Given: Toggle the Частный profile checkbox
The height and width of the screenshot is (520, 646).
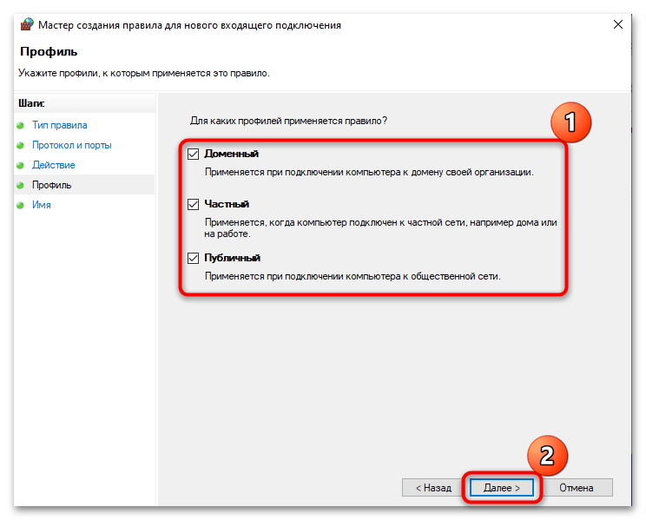Looking at the screenshot, I should (x=194, y=204).
